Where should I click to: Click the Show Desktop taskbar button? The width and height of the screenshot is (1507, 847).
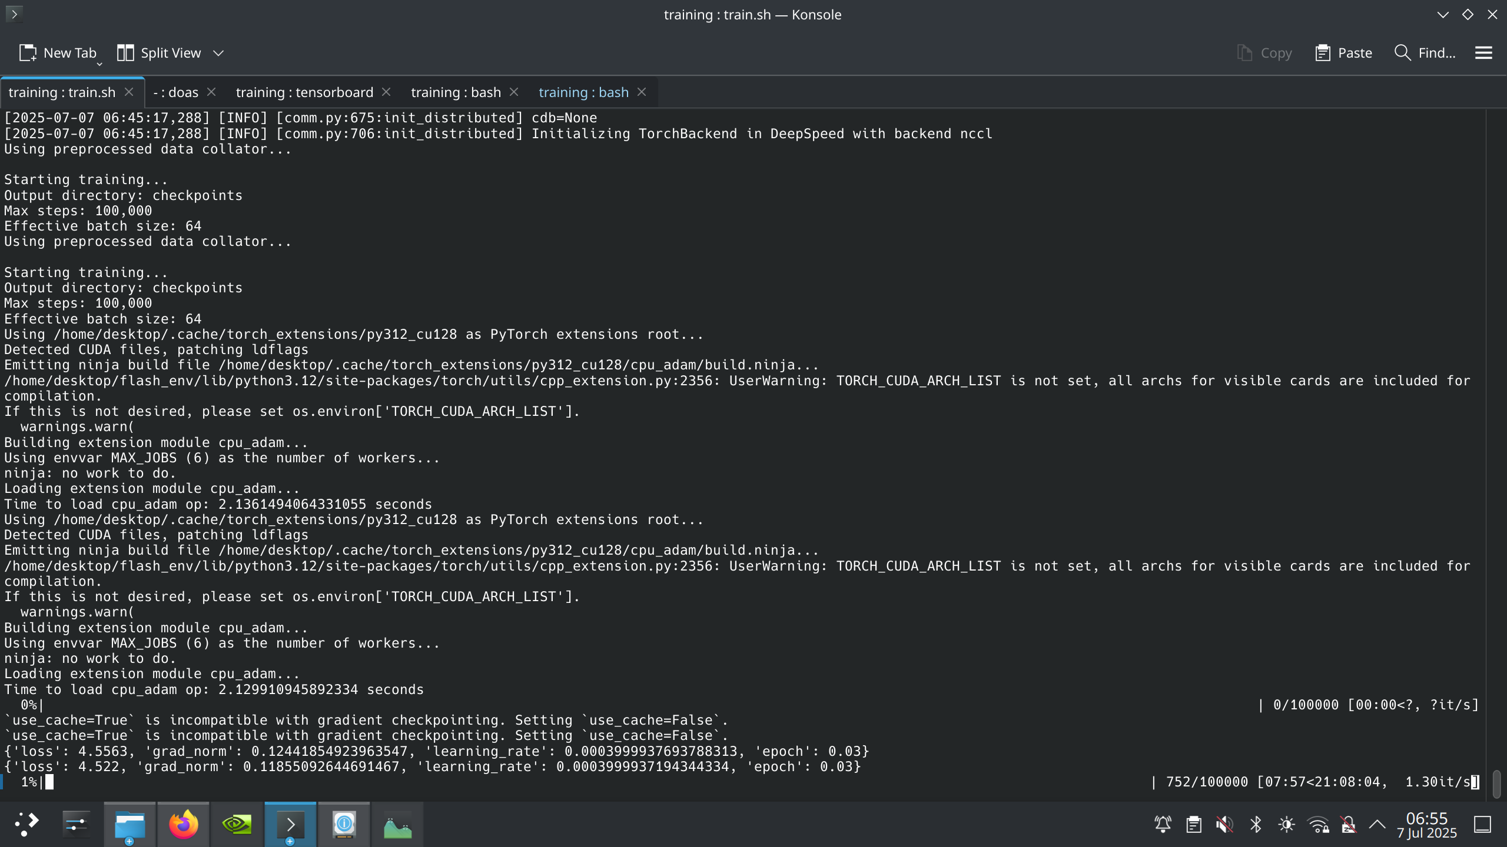click(x=1482, y=825)
